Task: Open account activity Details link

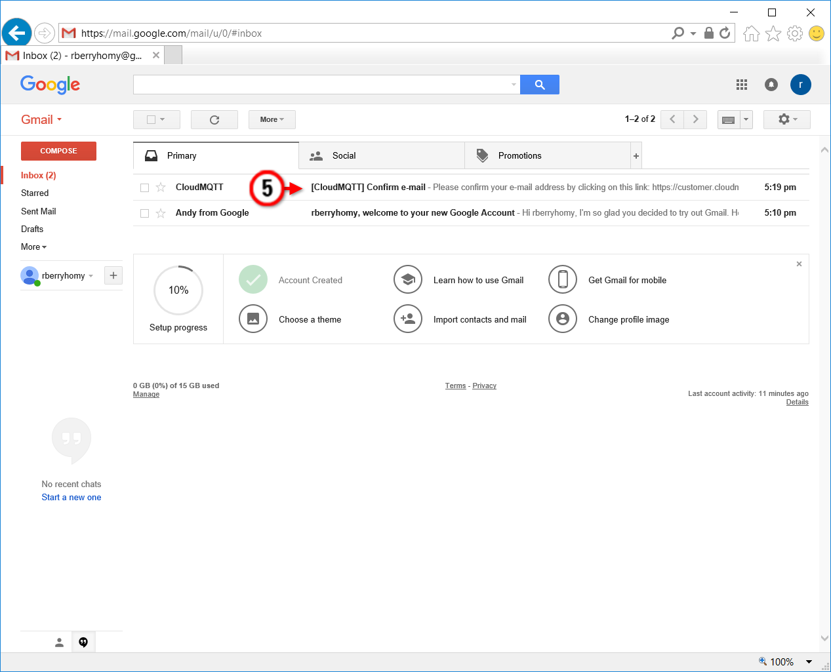Action: point(798,403)
